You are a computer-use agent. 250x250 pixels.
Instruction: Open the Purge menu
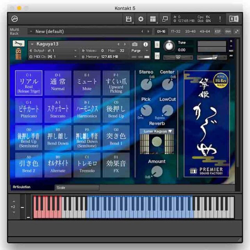click(x=139, y=51)
